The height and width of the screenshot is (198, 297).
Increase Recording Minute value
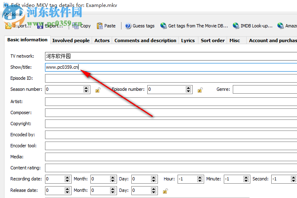246,178
